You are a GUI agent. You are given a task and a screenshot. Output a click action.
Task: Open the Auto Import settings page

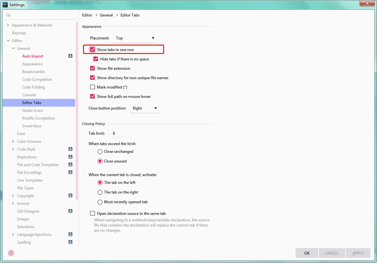click(x=33, y=56)
